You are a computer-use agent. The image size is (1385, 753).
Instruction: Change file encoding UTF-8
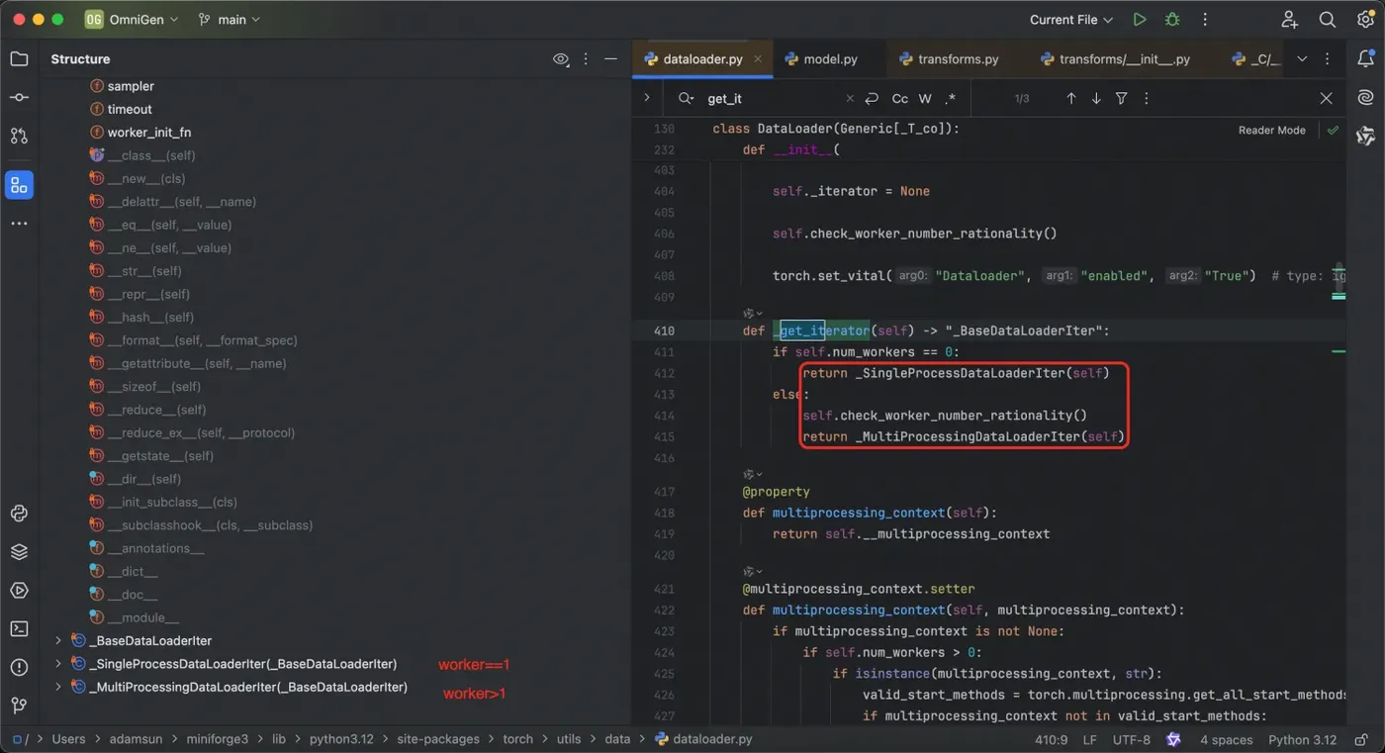pyautogui.click(x=1131, y=739)
